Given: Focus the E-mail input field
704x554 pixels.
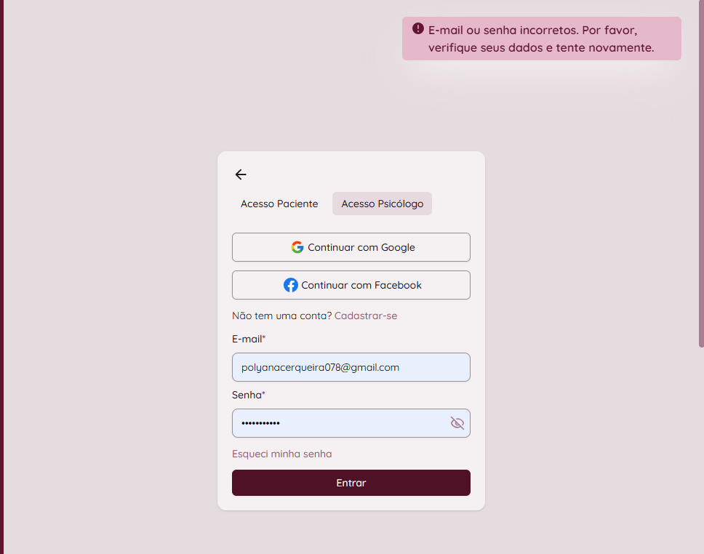Looking at the screenshot, I should click(x=351, y=367).
